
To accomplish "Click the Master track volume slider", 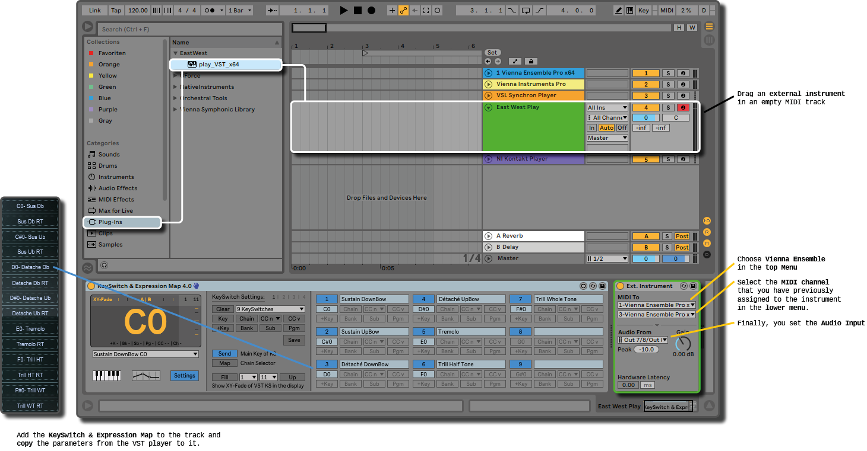I will 645,258.
